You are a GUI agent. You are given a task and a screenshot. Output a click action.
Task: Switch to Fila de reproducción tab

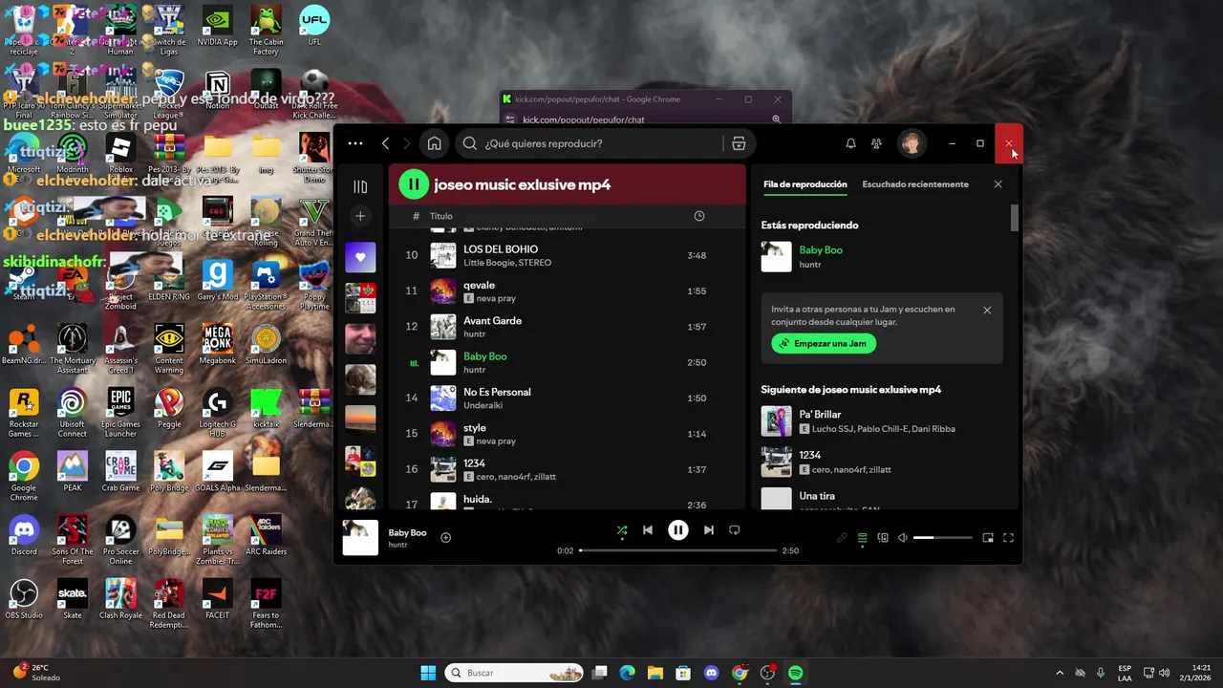(x=805, y=184)
